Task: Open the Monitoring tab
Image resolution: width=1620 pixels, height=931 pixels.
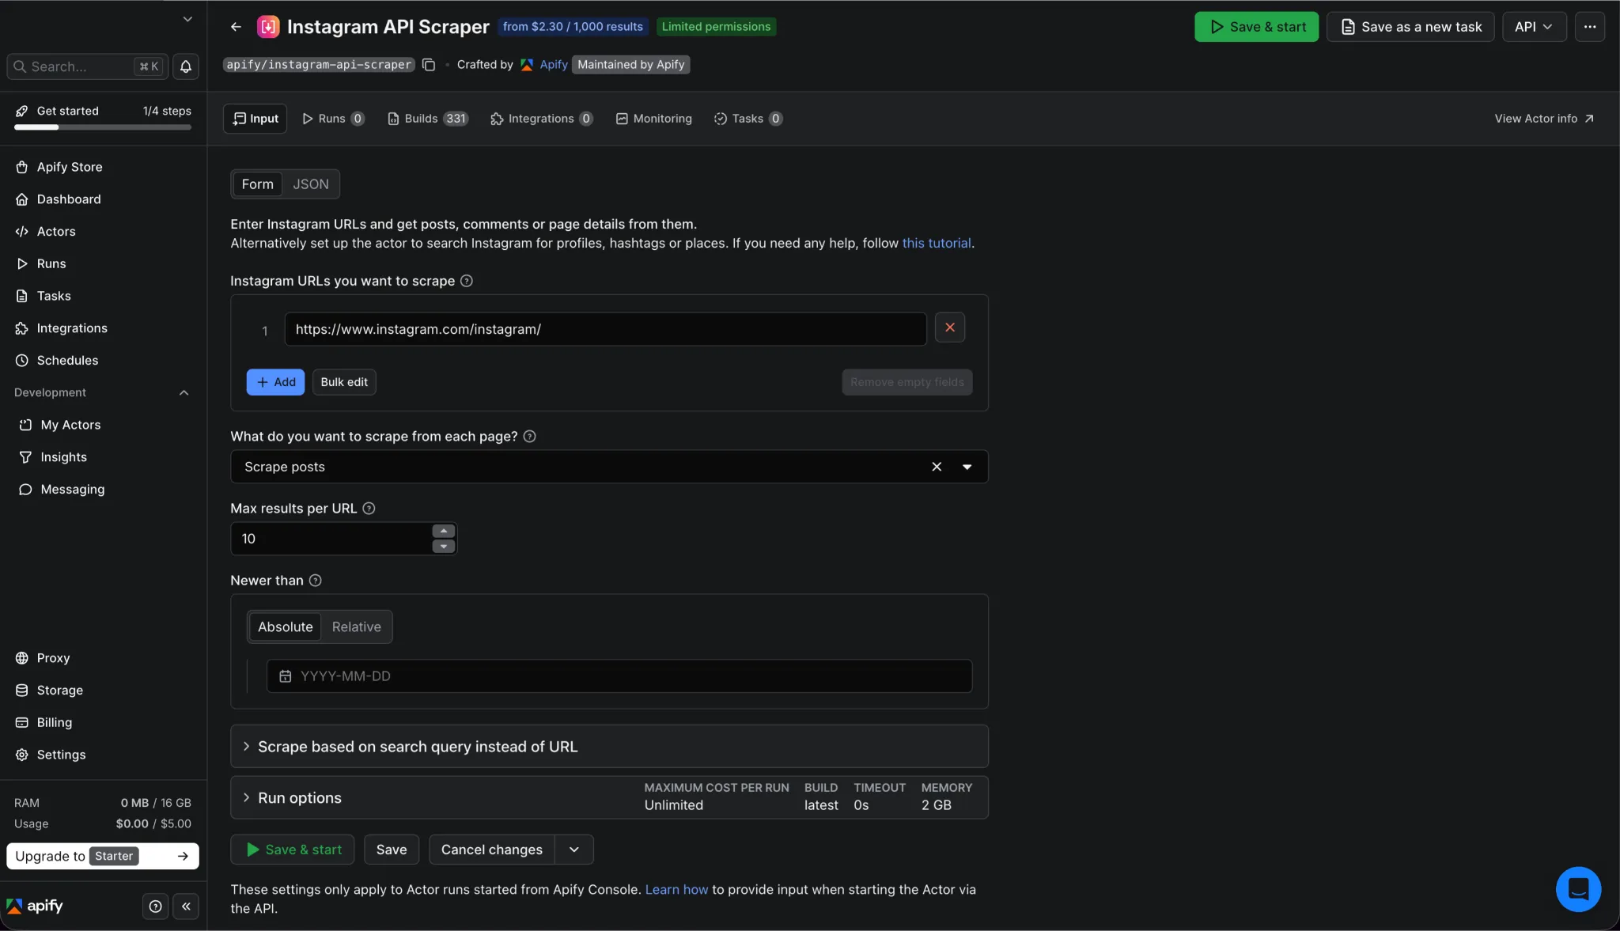Action: 654,119
